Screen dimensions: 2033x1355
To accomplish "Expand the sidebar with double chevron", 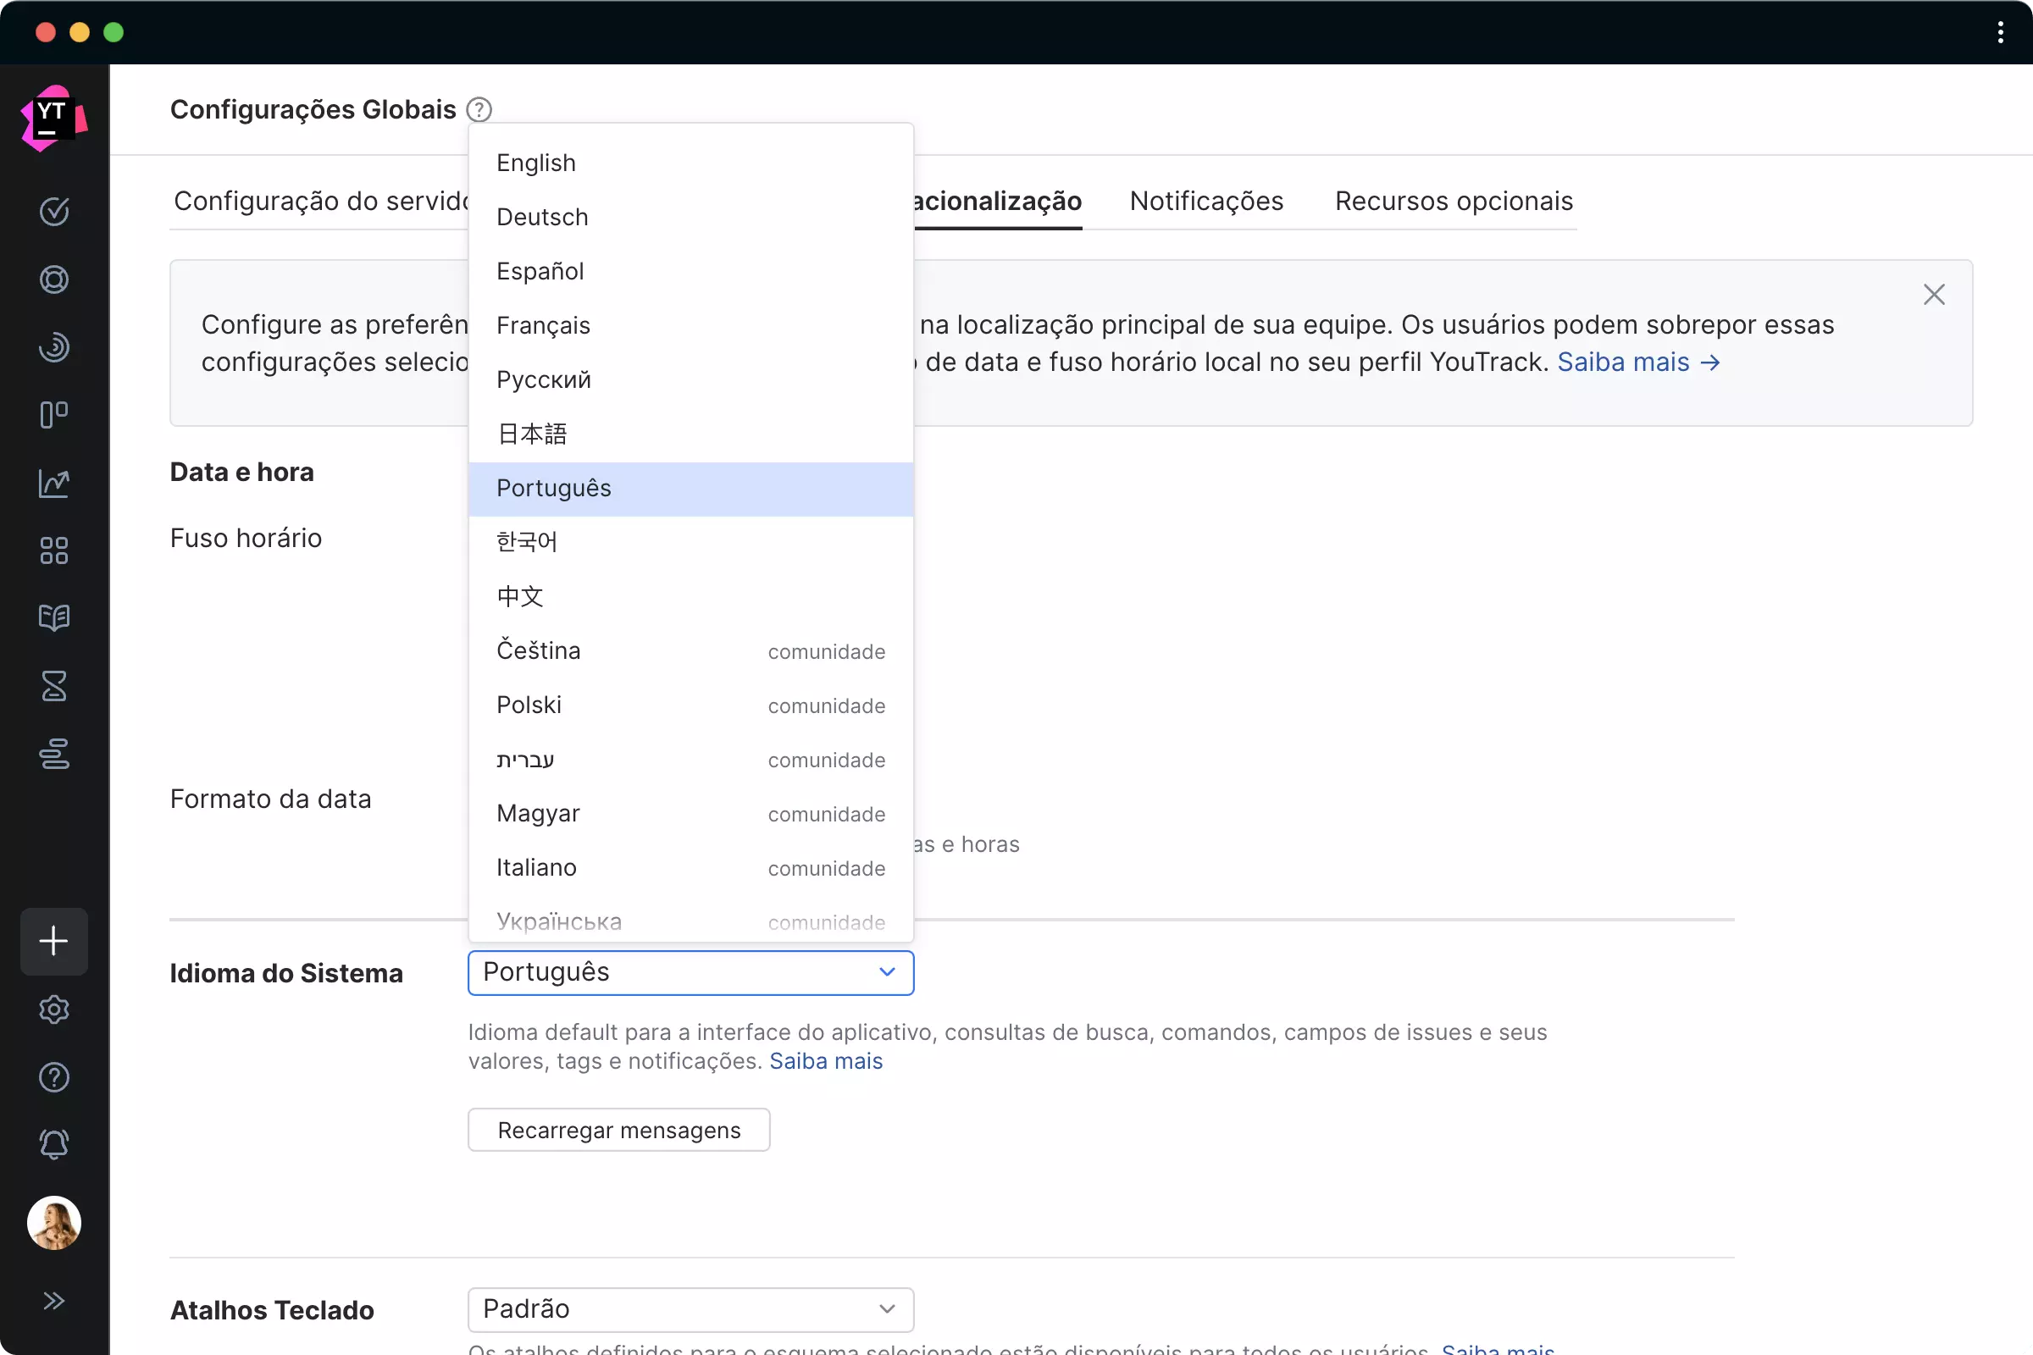I will (x=53, y=1301).
